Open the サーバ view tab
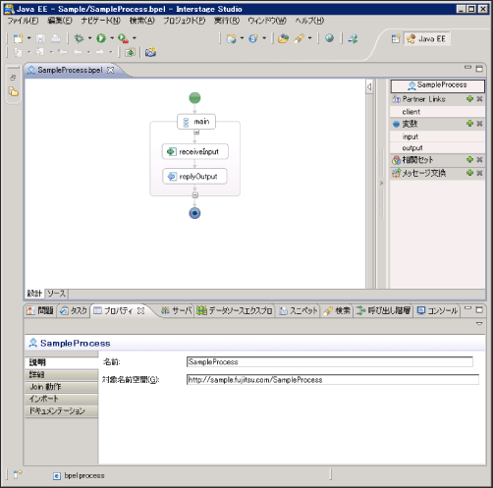 click(x=176, y=310)
